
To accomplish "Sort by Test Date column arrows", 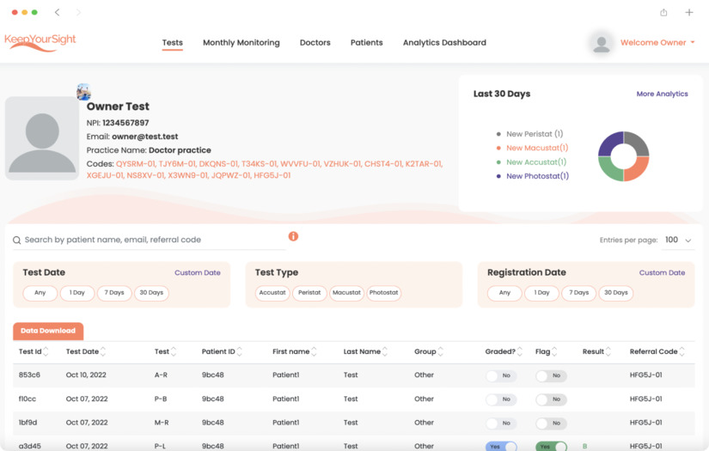I will [103, 351].
